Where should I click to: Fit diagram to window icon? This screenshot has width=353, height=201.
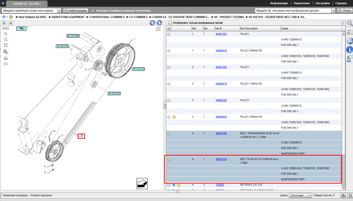click(x=6, y=45)
